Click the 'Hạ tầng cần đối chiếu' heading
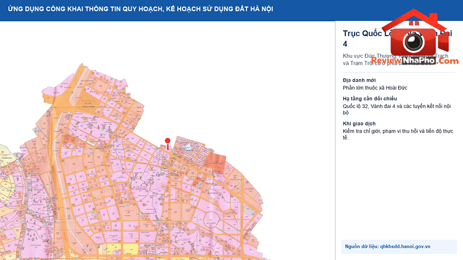This screenshot has height=260, width=463. [x=369, y=99]
